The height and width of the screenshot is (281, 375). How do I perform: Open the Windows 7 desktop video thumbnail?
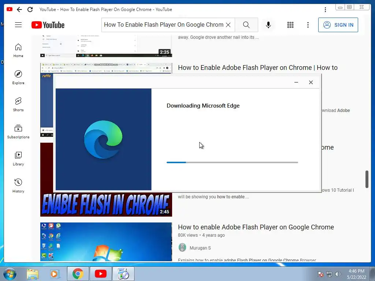[x=106, y=242]
